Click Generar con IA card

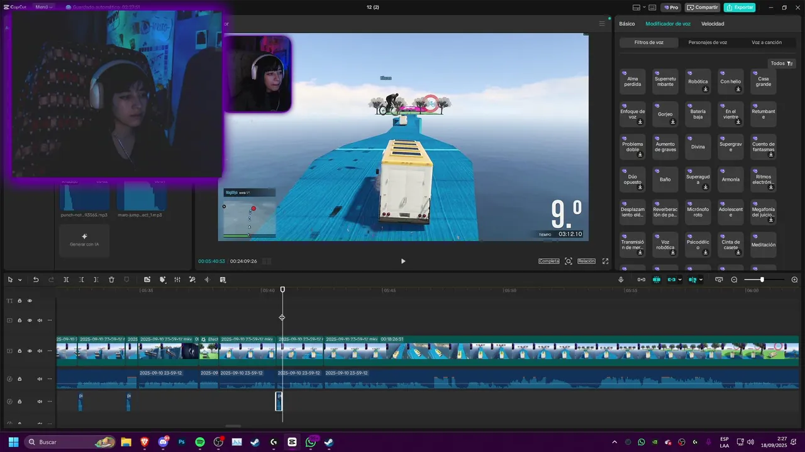click(x=84, y=240)
